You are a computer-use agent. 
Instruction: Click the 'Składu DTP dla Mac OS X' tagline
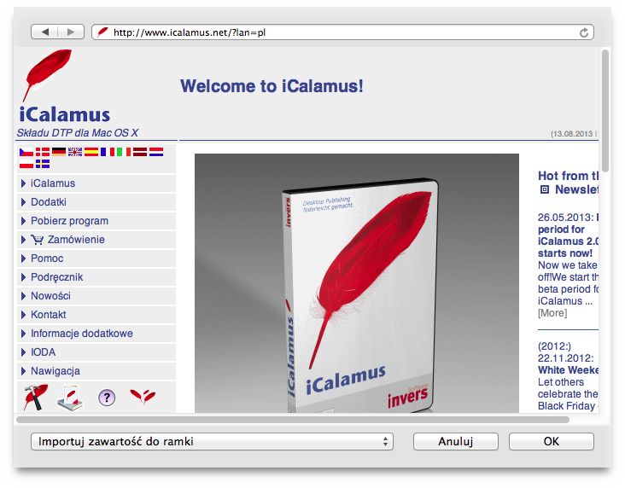(x=78, y=132)
